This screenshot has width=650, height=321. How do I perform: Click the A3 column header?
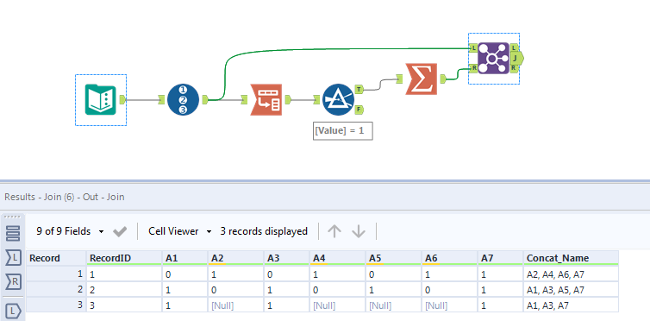(287, 258)
